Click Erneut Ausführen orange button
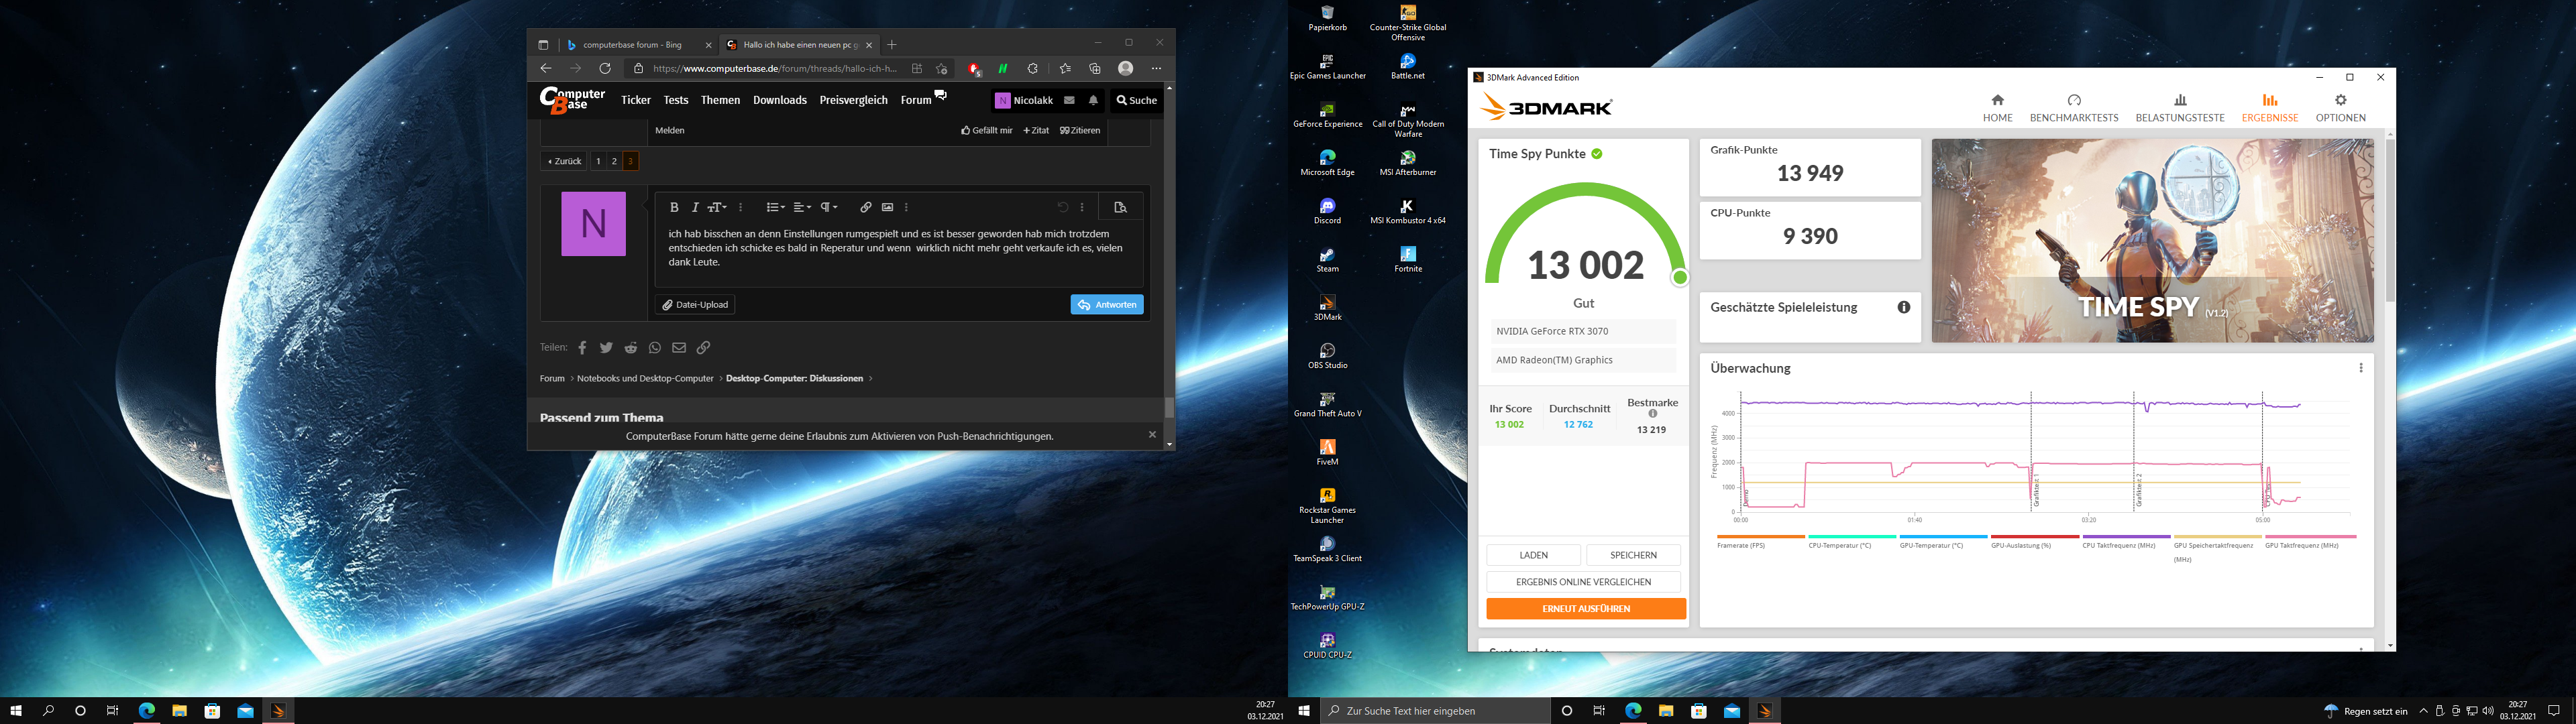This screenshot has width=2576, height=724. click(1585, 608)
